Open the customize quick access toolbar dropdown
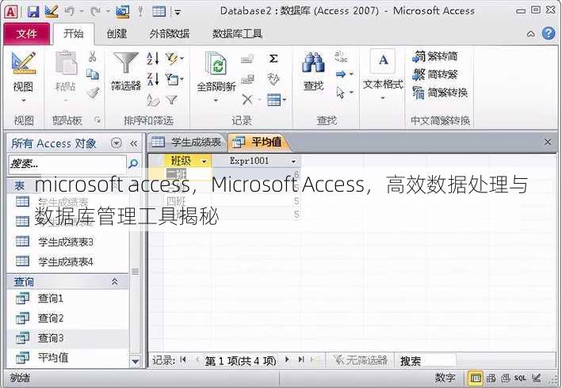The height and width of the screenshot is (388, 562). 178,13
